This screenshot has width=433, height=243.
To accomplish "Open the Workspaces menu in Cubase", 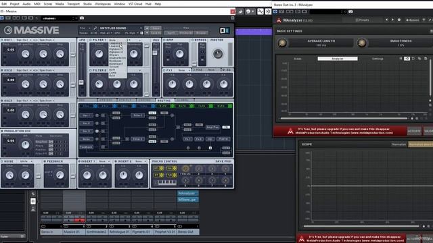I will [x=103, y=4].
